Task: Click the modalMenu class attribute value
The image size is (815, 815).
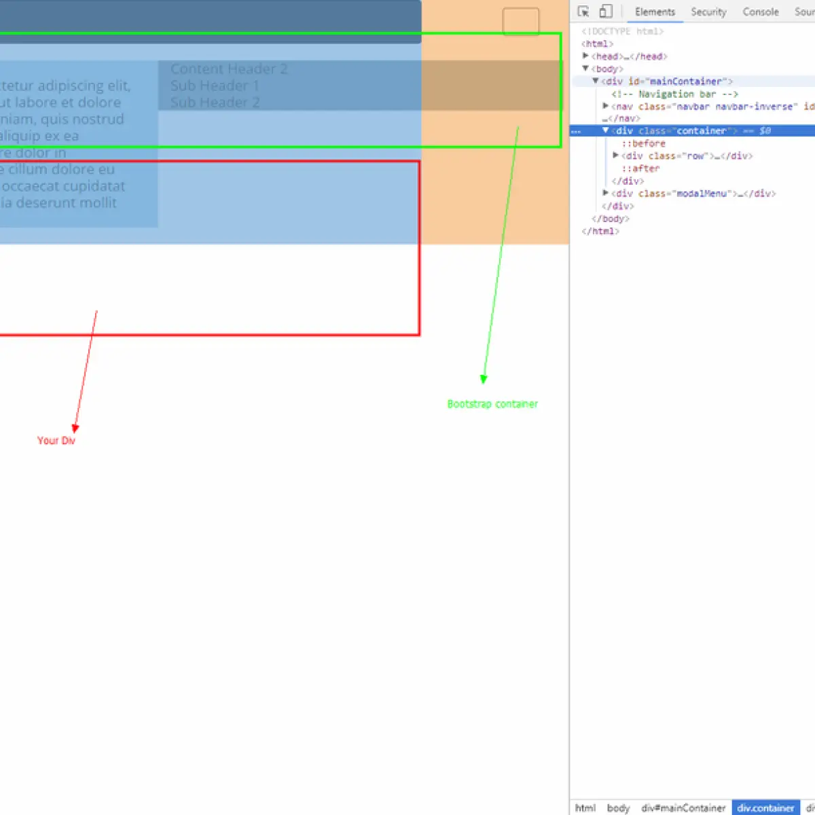Action: 702,194
